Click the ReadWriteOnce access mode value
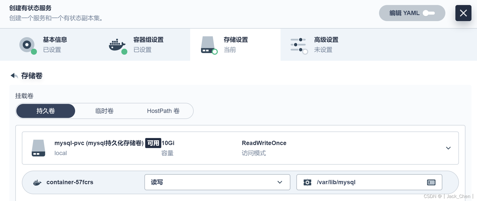The image size is (477, 201). point(264,143)
